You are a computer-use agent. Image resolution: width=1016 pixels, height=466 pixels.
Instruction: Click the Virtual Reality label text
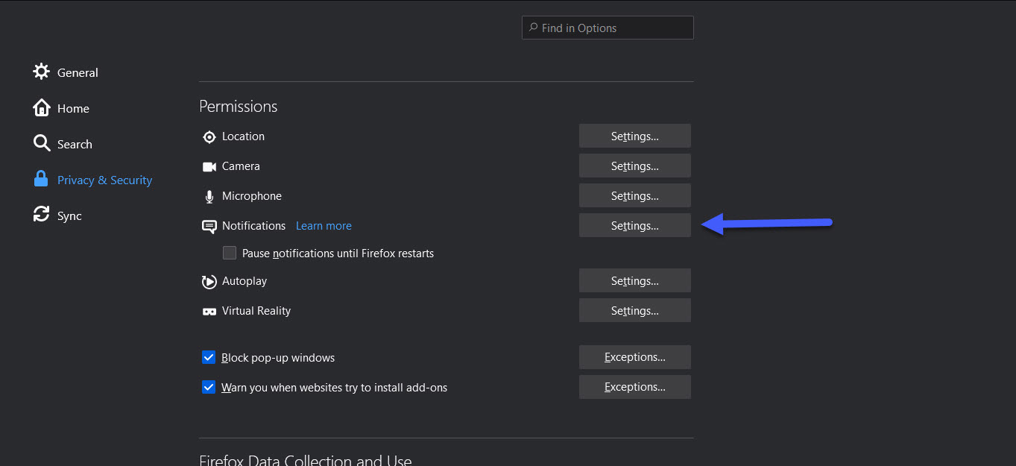pyautogui.click(x=256, y=311)
